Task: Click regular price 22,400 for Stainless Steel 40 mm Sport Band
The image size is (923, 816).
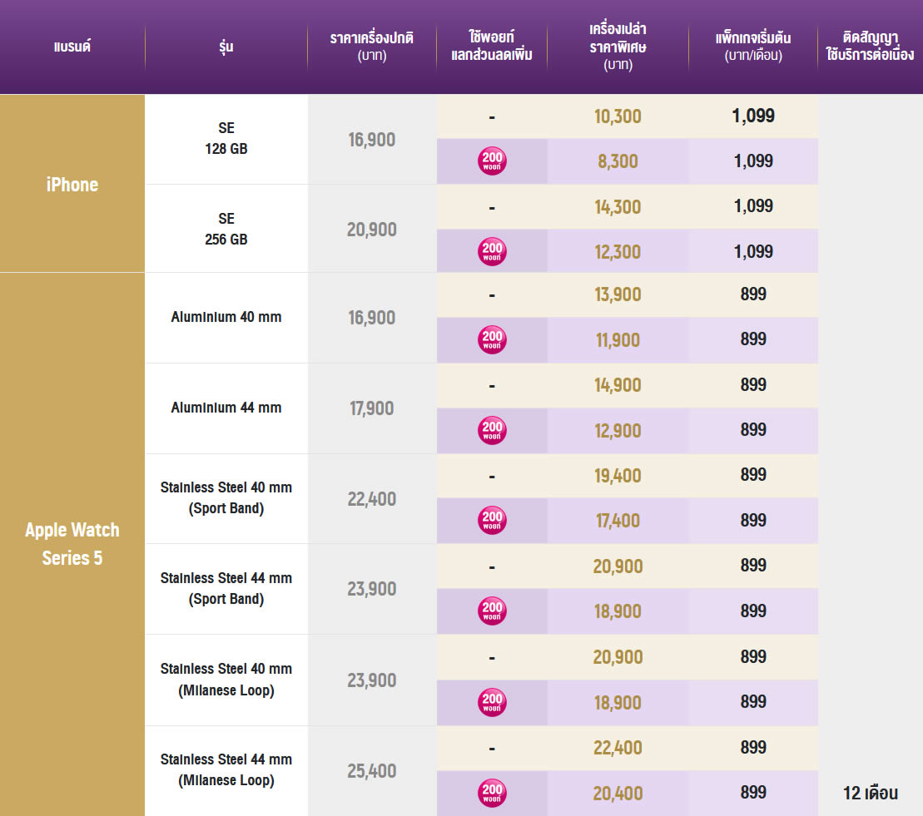Action: point(371,499)
